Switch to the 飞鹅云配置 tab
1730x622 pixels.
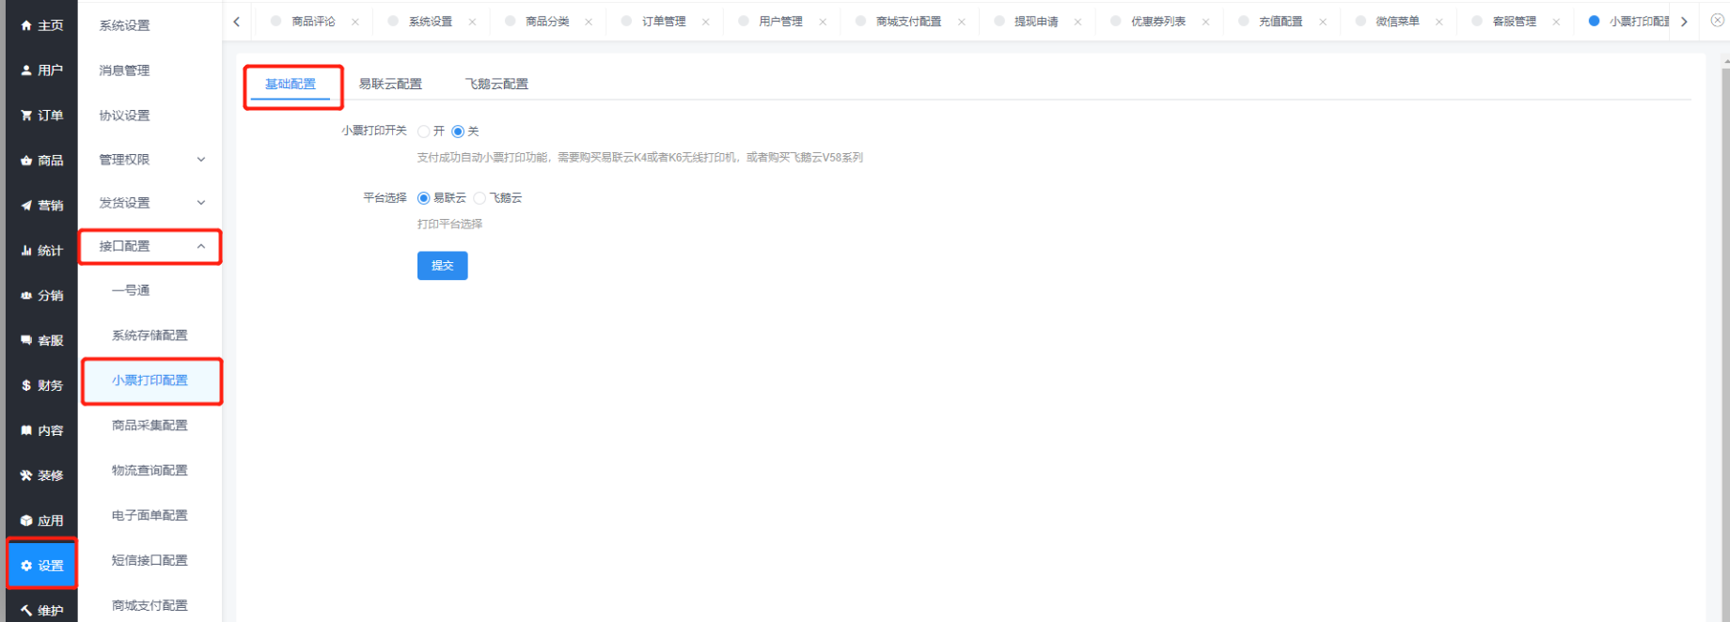[496, 85]
